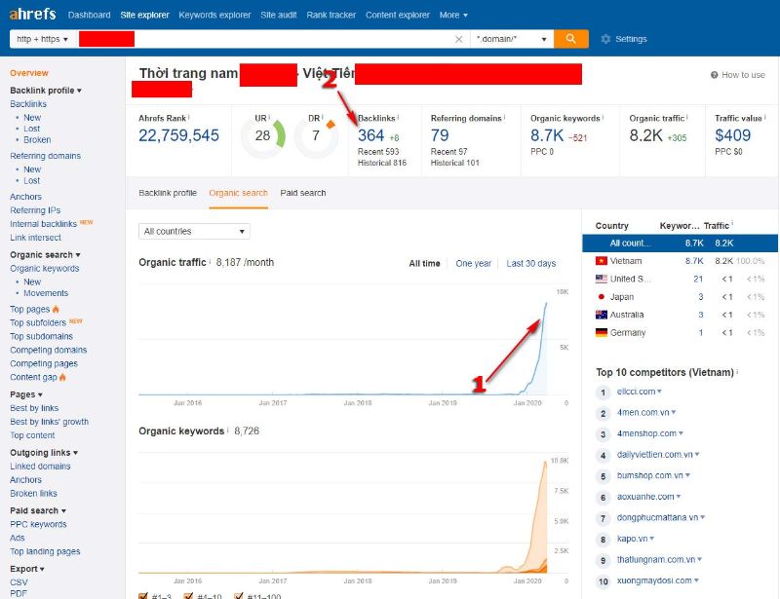
Task: Toggle the #4–10 positions checkbox
Action: point(188,595)
